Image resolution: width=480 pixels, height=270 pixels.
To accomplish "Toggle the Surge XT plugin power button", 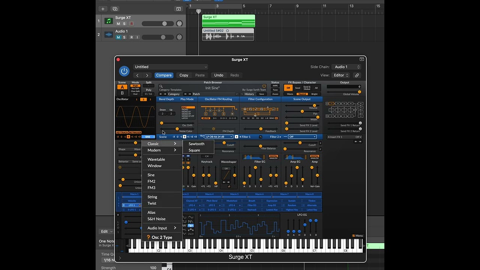I will 124,71.
